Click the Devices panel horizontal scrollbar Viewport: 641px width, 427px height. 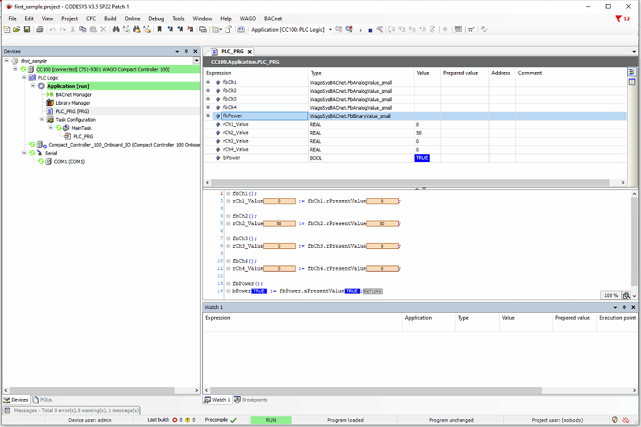pyautogui.click(x=93, y=390)
